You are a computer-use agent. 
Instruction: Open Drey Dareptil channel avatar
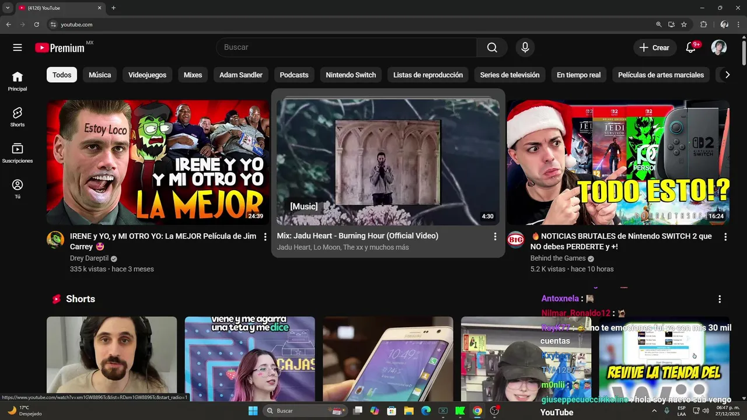pos(55,240)
